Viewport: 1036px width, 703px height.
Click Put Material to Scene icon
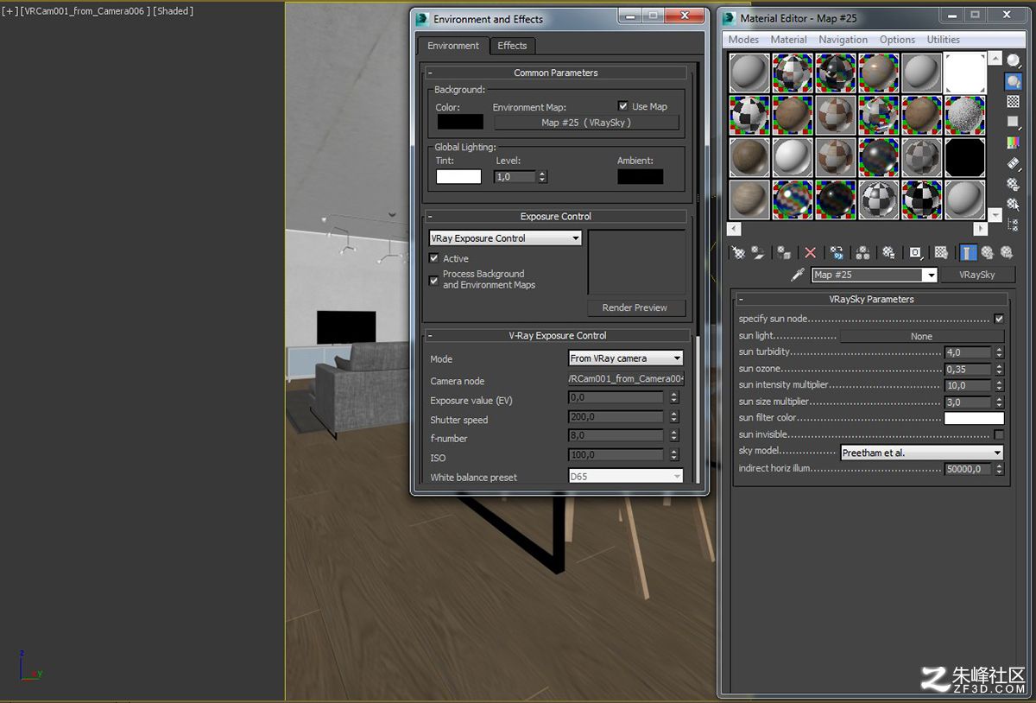tap(758, 252)
